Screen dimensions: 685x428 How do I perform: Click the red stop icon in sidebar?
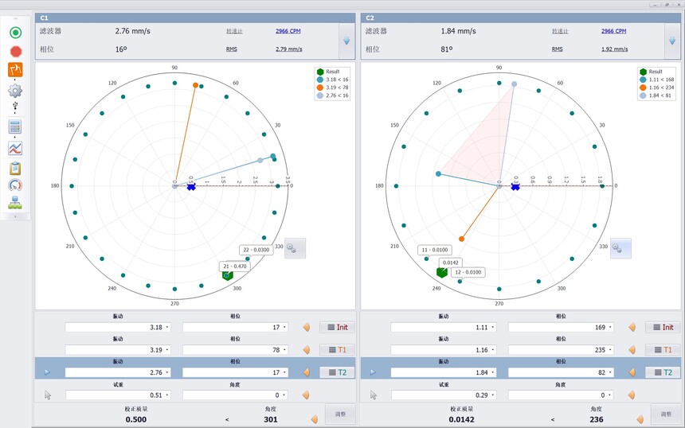[15, 51]
